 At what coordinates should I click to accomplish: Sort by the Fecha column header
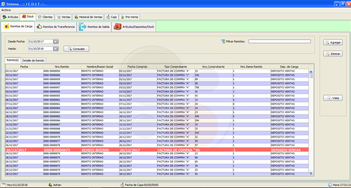pyautogui.click(x=24, y=67)
